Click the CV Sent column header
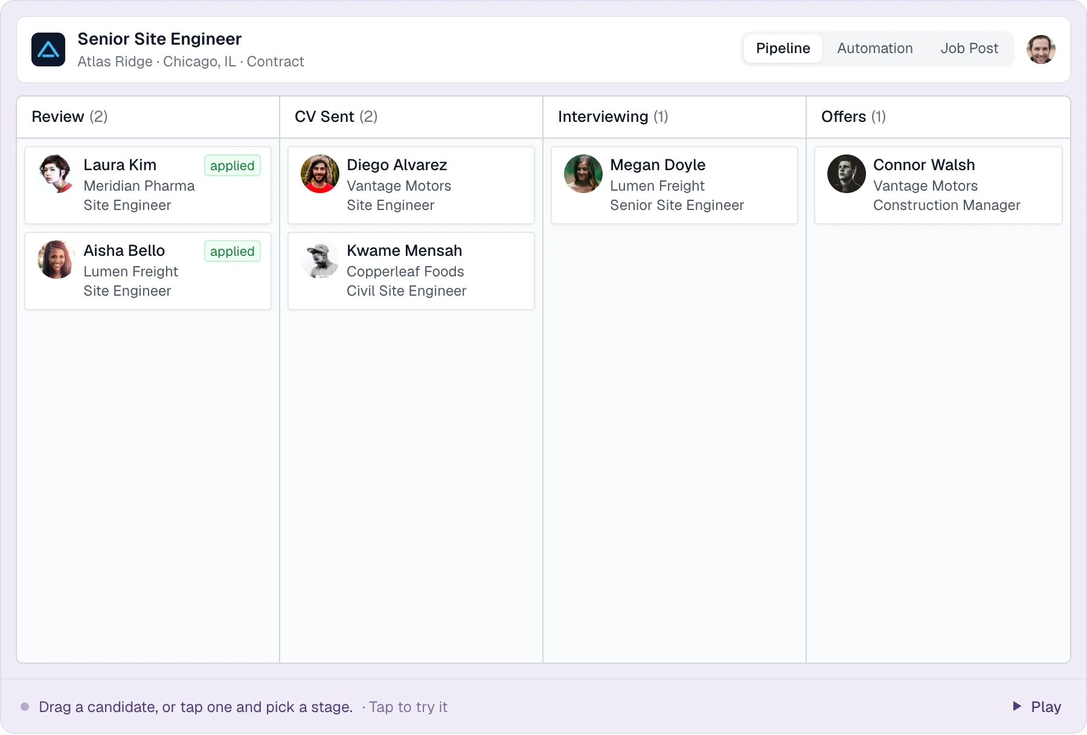The image size is (1087, 735). (x=411, y=116)
